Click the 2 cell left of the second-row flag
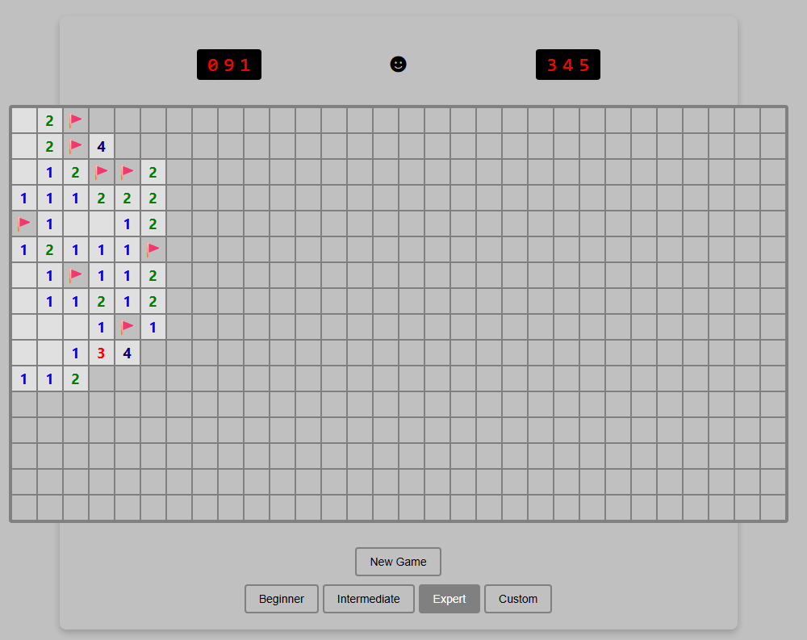807x640 pixels. [49, 146]
